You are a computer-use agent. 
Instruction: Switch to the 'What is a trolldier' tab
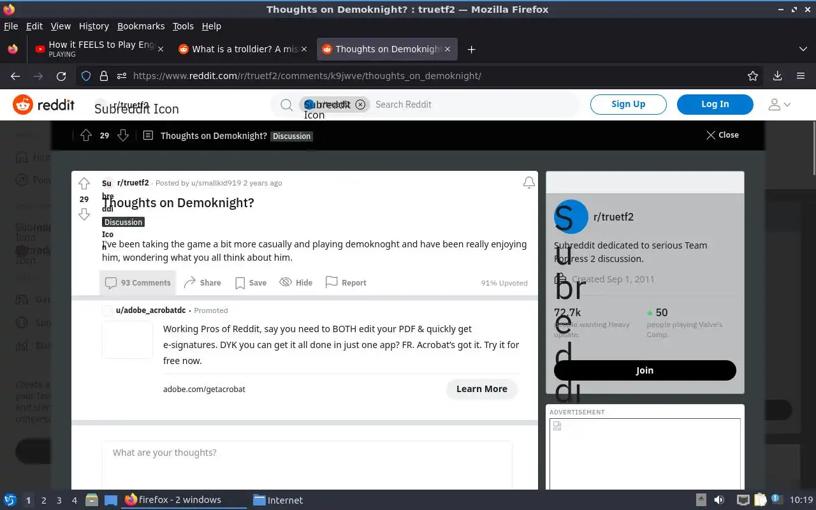click(244, 49)
